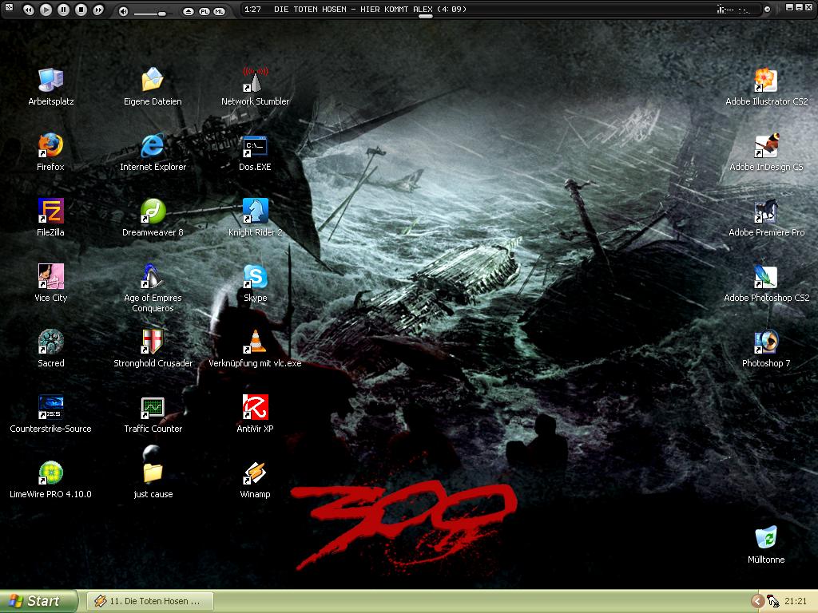This screenshot has height=613, width=818.
Task: Open the Firefox desktop shortcut
Action: (50, 146)
